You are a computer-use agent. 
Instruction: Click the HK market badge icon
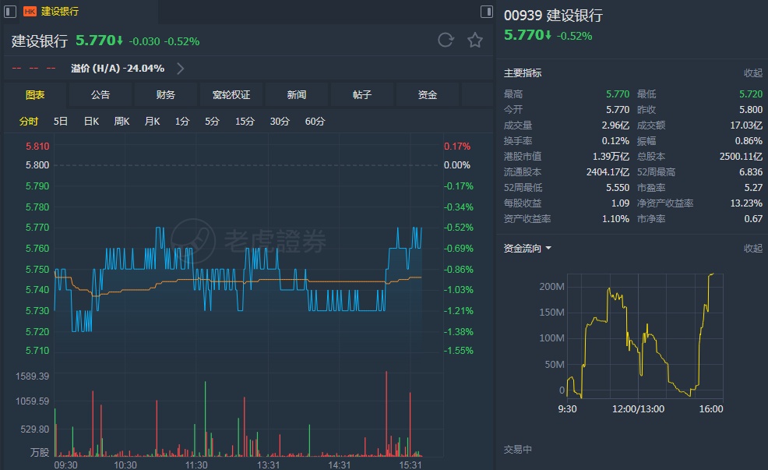[x=30, y=11]
